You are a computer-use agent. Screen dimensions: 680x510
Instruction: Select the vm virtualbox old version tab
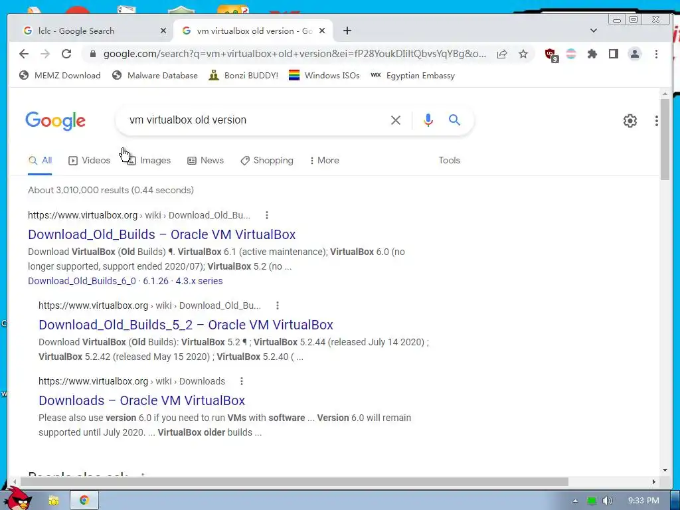click(253, 31)
